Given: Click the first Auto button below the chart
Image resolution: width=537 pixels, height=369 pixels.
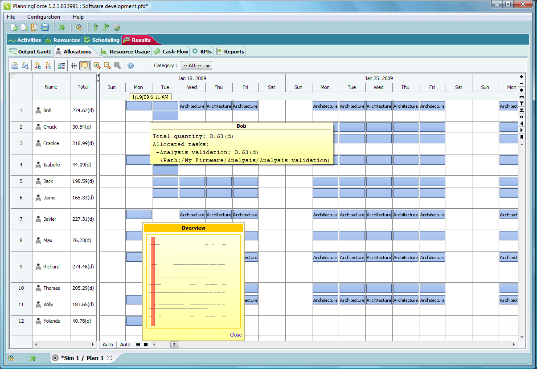Looking at the screenshot, I should [x=108, y=345].
